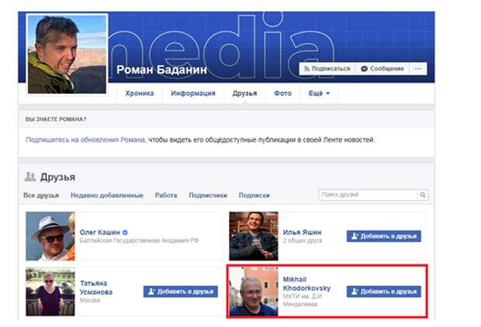Add Илья Яшин as a friend
The image size is (481, 327).
point(384,236)
